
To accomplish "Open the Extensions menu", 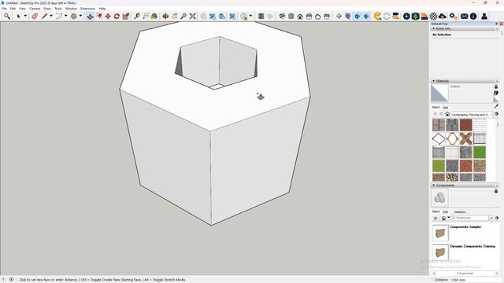I will tap(87, 9).
